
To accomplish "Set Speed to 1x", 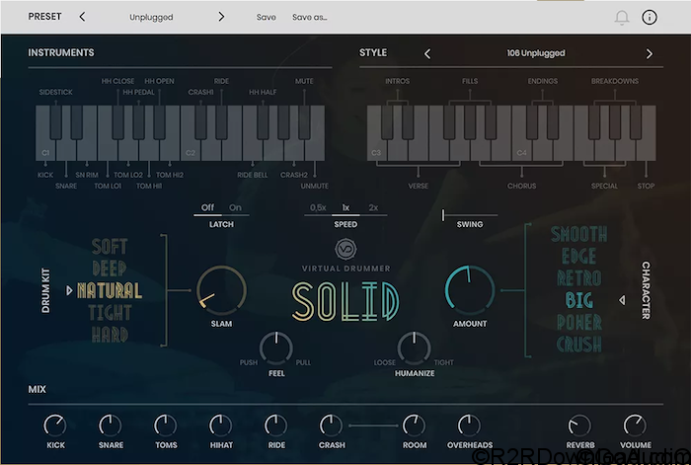I will (345, 207).
